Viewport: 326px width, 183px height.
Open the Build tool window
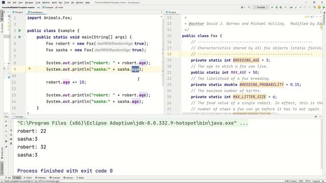click(x=80, y=178)
